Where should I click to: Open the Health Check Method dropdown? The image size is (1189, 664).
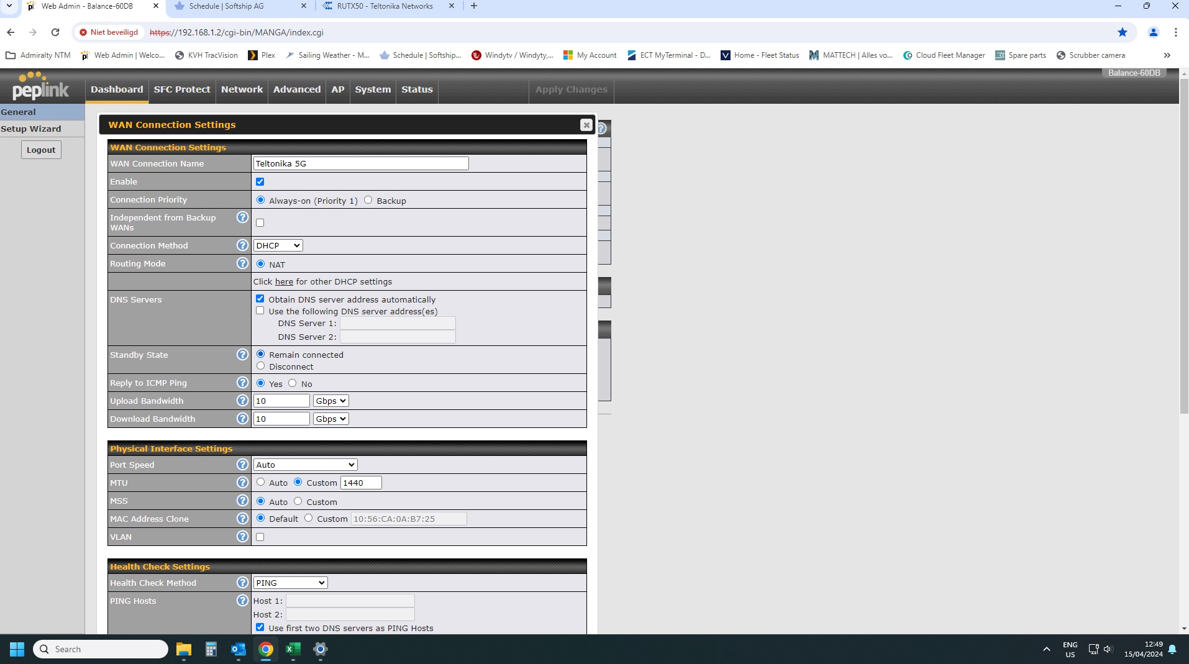coord(290,583)
